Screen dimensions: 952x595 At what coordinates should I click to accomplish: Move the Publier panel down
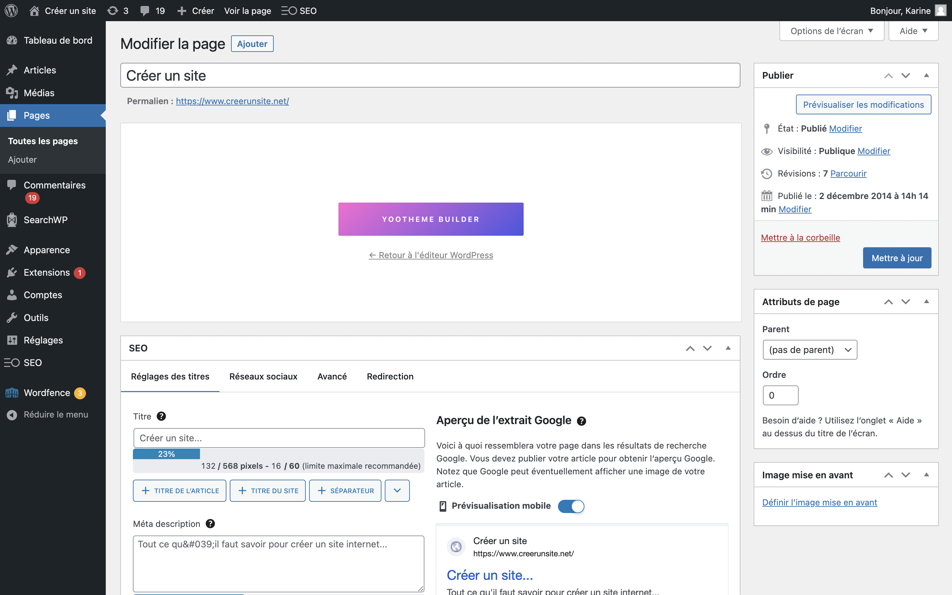[x=906, y=75]
